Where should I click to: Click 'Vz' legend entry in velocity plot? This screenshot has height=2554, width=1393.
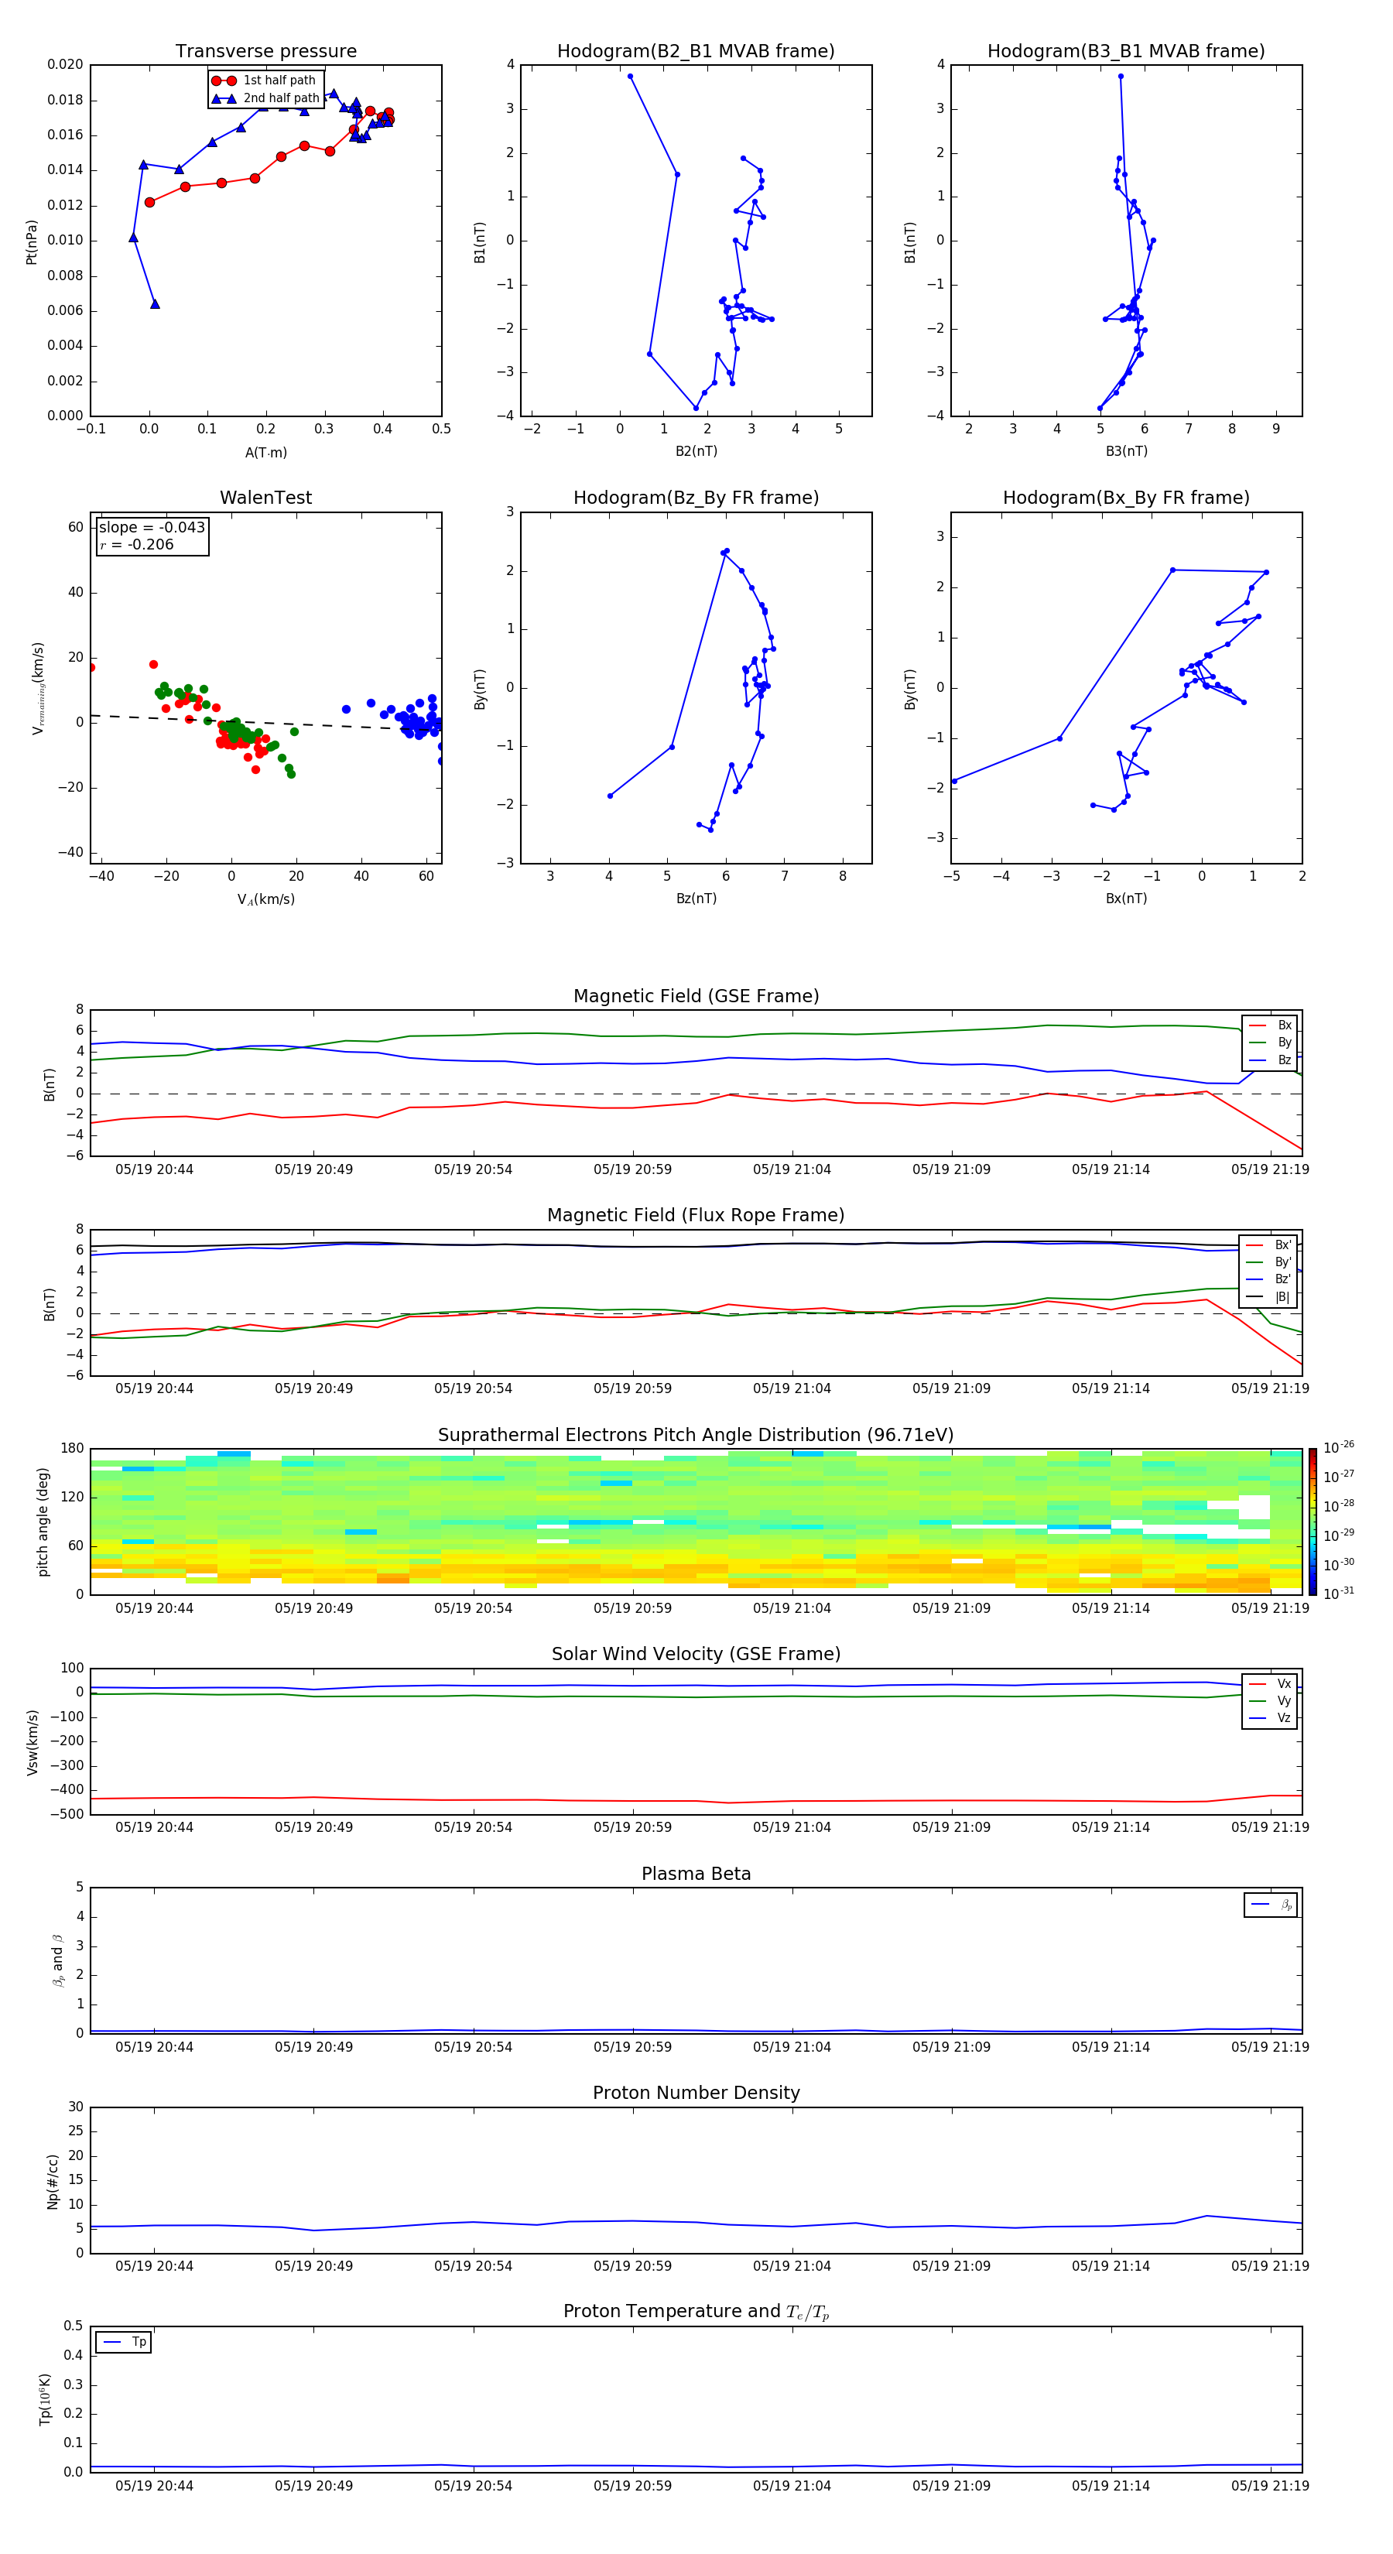pos(1270,1718)
